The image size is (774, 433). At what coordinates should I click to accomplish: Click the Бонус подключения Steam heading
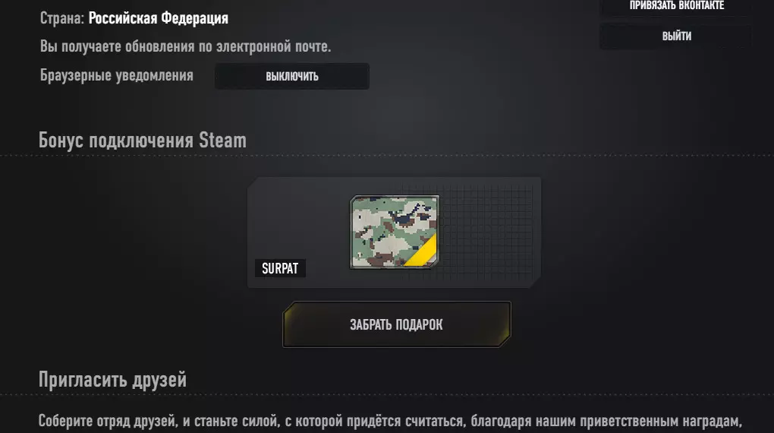click(142, 141)
